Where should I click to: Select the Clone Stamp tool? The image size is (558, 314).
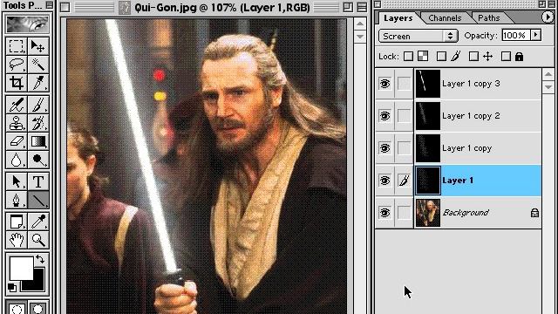(16, 123)
